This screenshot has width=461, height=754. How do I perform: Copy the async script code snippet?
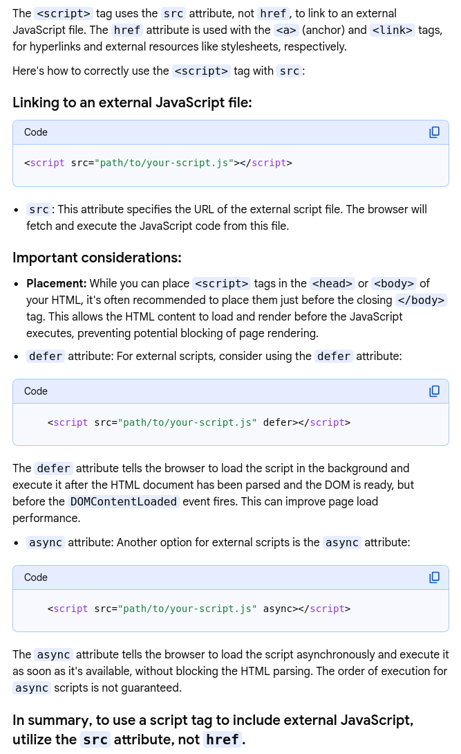434,577
